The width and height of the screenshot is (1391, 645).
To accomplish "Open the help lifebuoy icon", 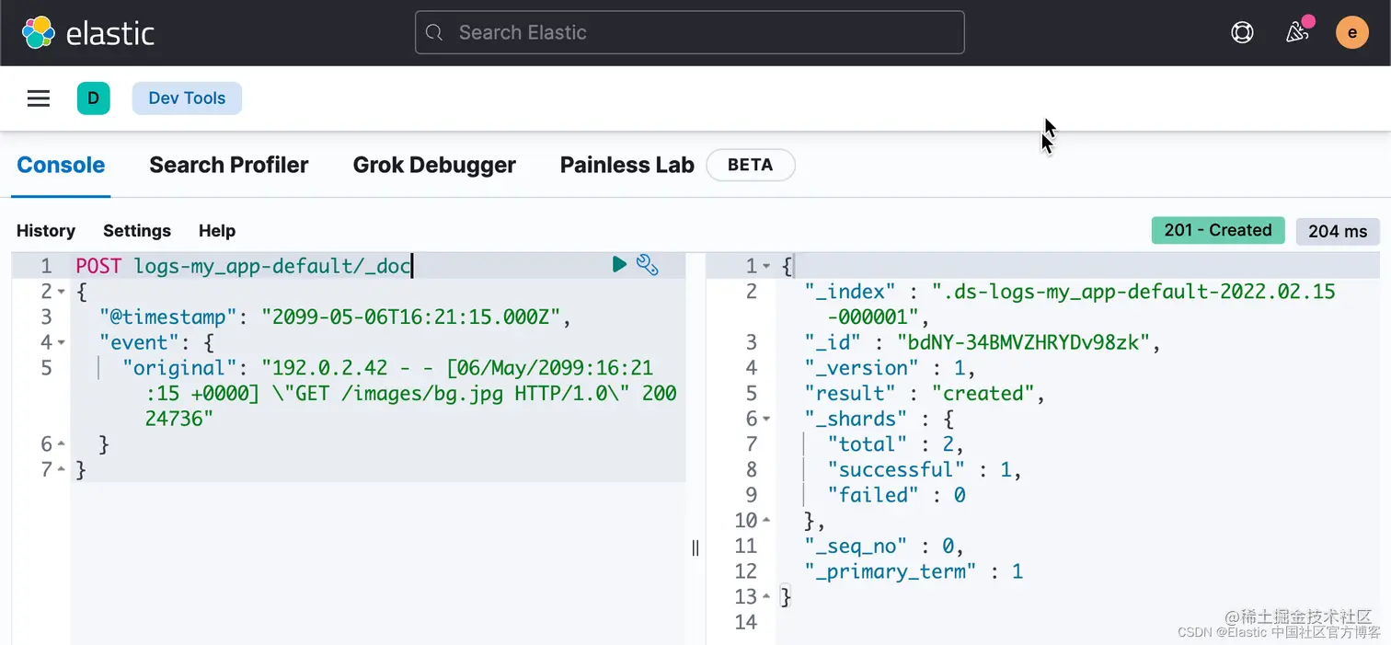I will coord(1242,33).
